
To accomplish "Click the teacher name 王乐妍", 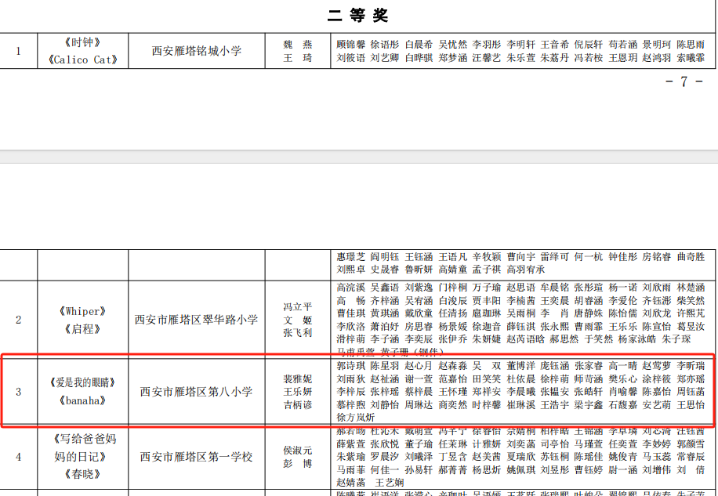I will [x=298, y=392].
